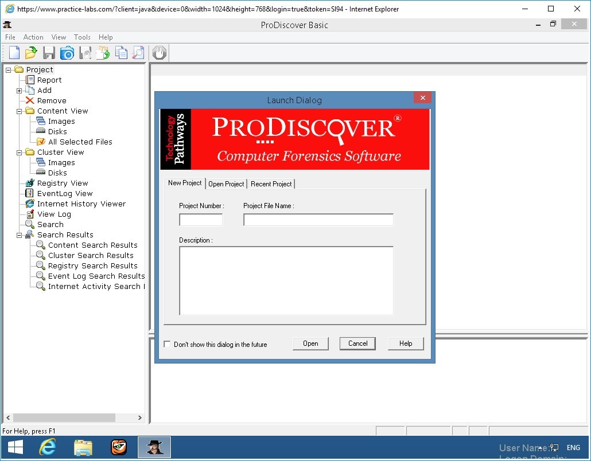Click the Project Number input field

[201, 220]
